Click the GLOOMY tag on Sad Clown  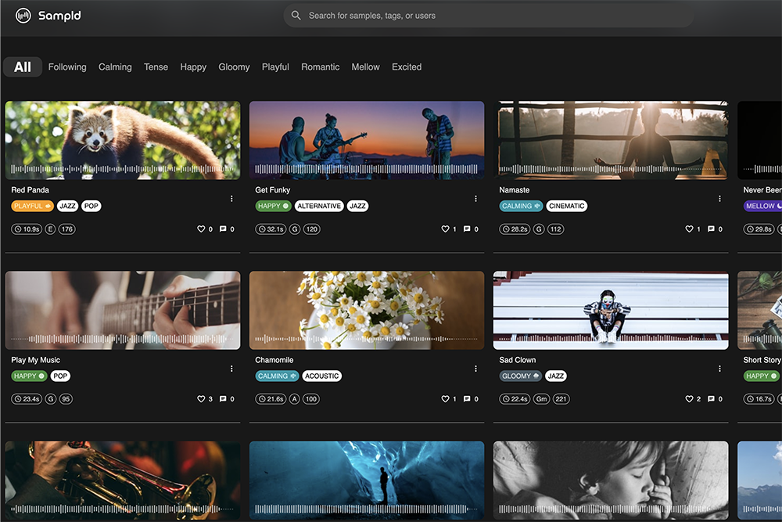click(x=521, y=376)
